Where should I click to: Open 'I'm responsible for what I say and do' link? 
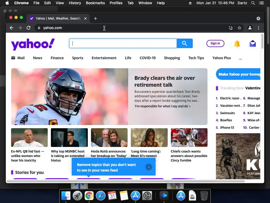(162, 106)
